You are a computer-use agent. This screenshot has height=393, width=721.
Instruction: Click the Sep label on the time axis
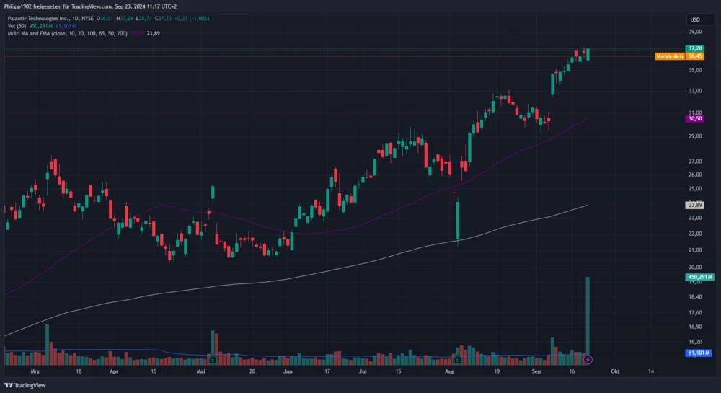(536, 371)
